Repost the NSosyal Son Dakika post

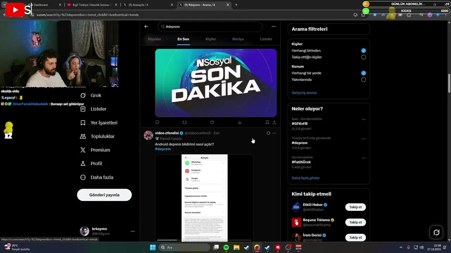point(185,122)
